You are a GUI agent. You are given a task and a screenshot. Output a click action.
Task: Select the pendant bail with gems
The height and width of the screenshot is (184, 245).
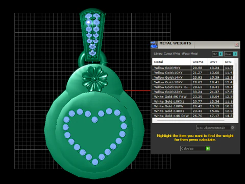92,35
